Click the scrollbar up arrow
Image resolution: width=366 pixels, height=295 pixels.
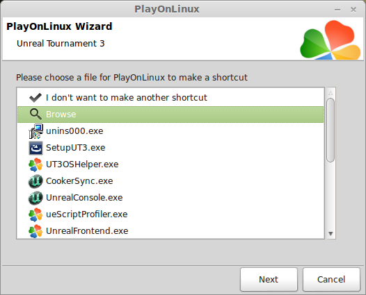click(x=331, y=93)
